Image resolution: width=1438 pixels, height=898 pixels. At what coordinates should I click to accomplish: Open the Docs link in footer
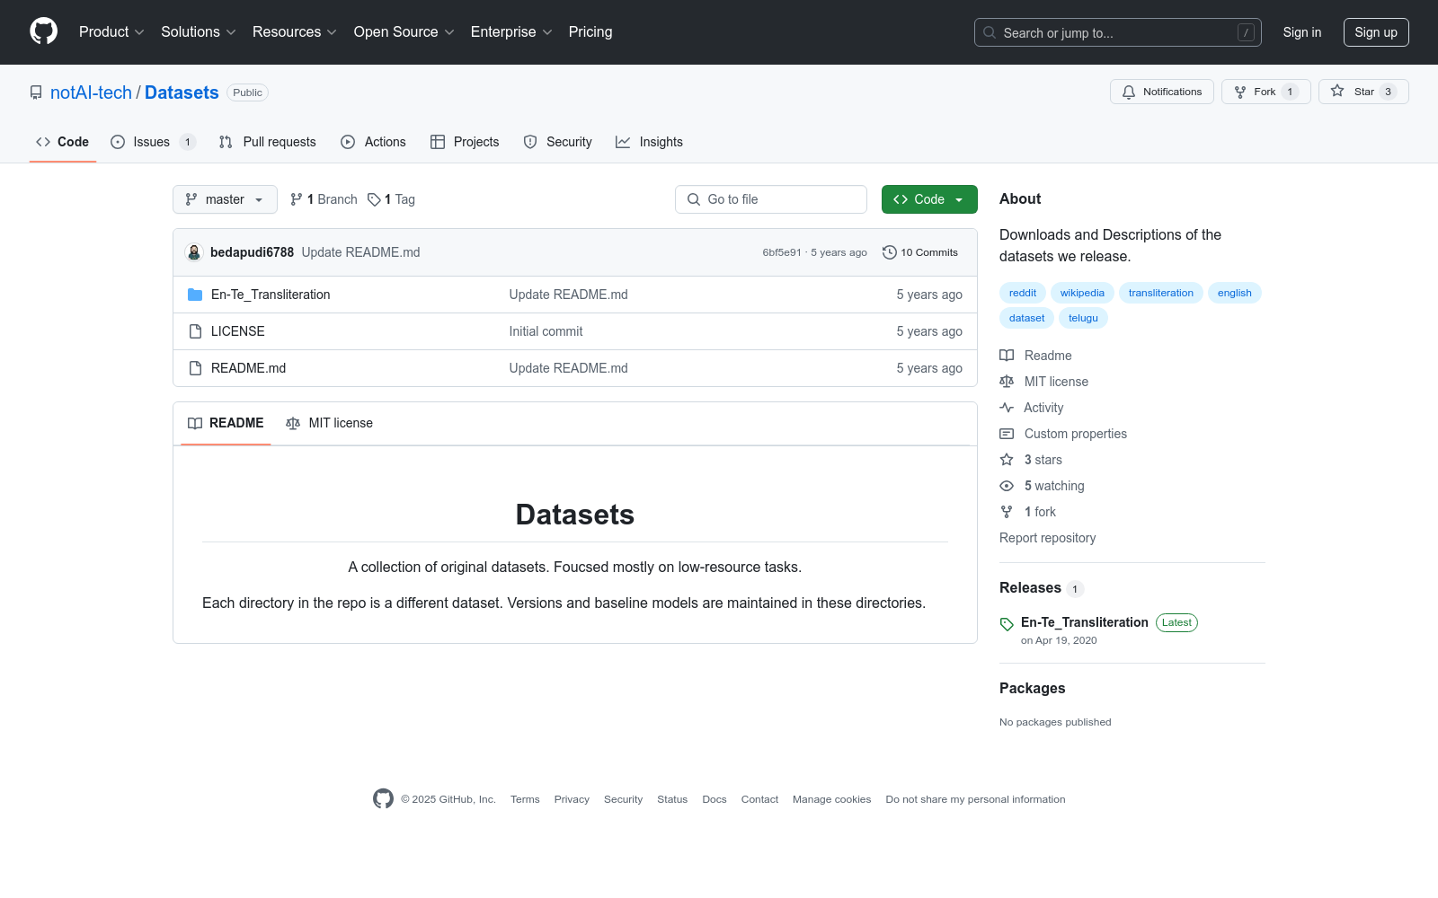(x=715, y=799)
